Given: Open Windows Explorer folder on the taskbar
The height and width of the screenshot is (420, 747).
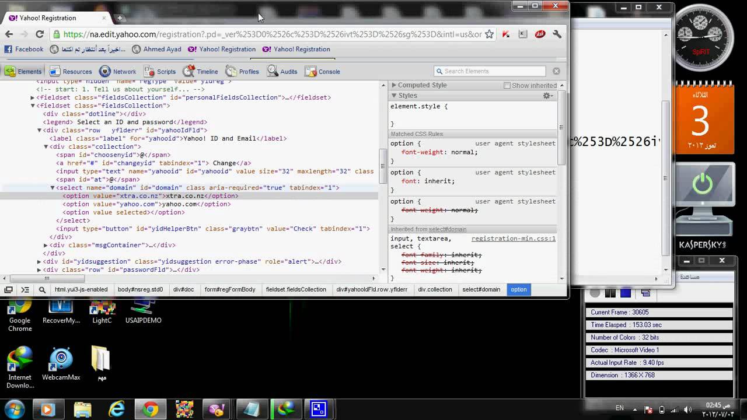Looking at the screenshot, I should click(83, 409).
